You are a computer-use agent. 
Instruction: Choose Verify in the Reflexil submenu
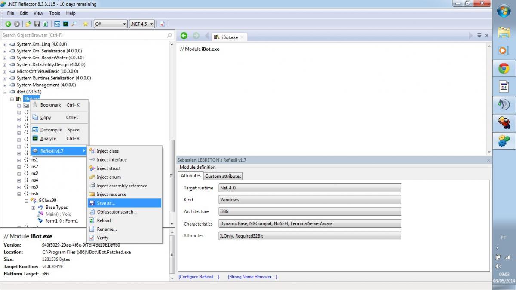[125, 238]
